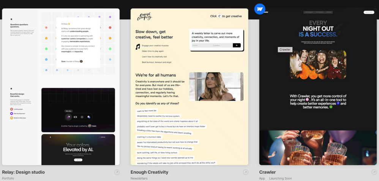The image size is (379, 181).
Task: Open the Relay design studio preview thumbnail
Action: tap(61, 87)
